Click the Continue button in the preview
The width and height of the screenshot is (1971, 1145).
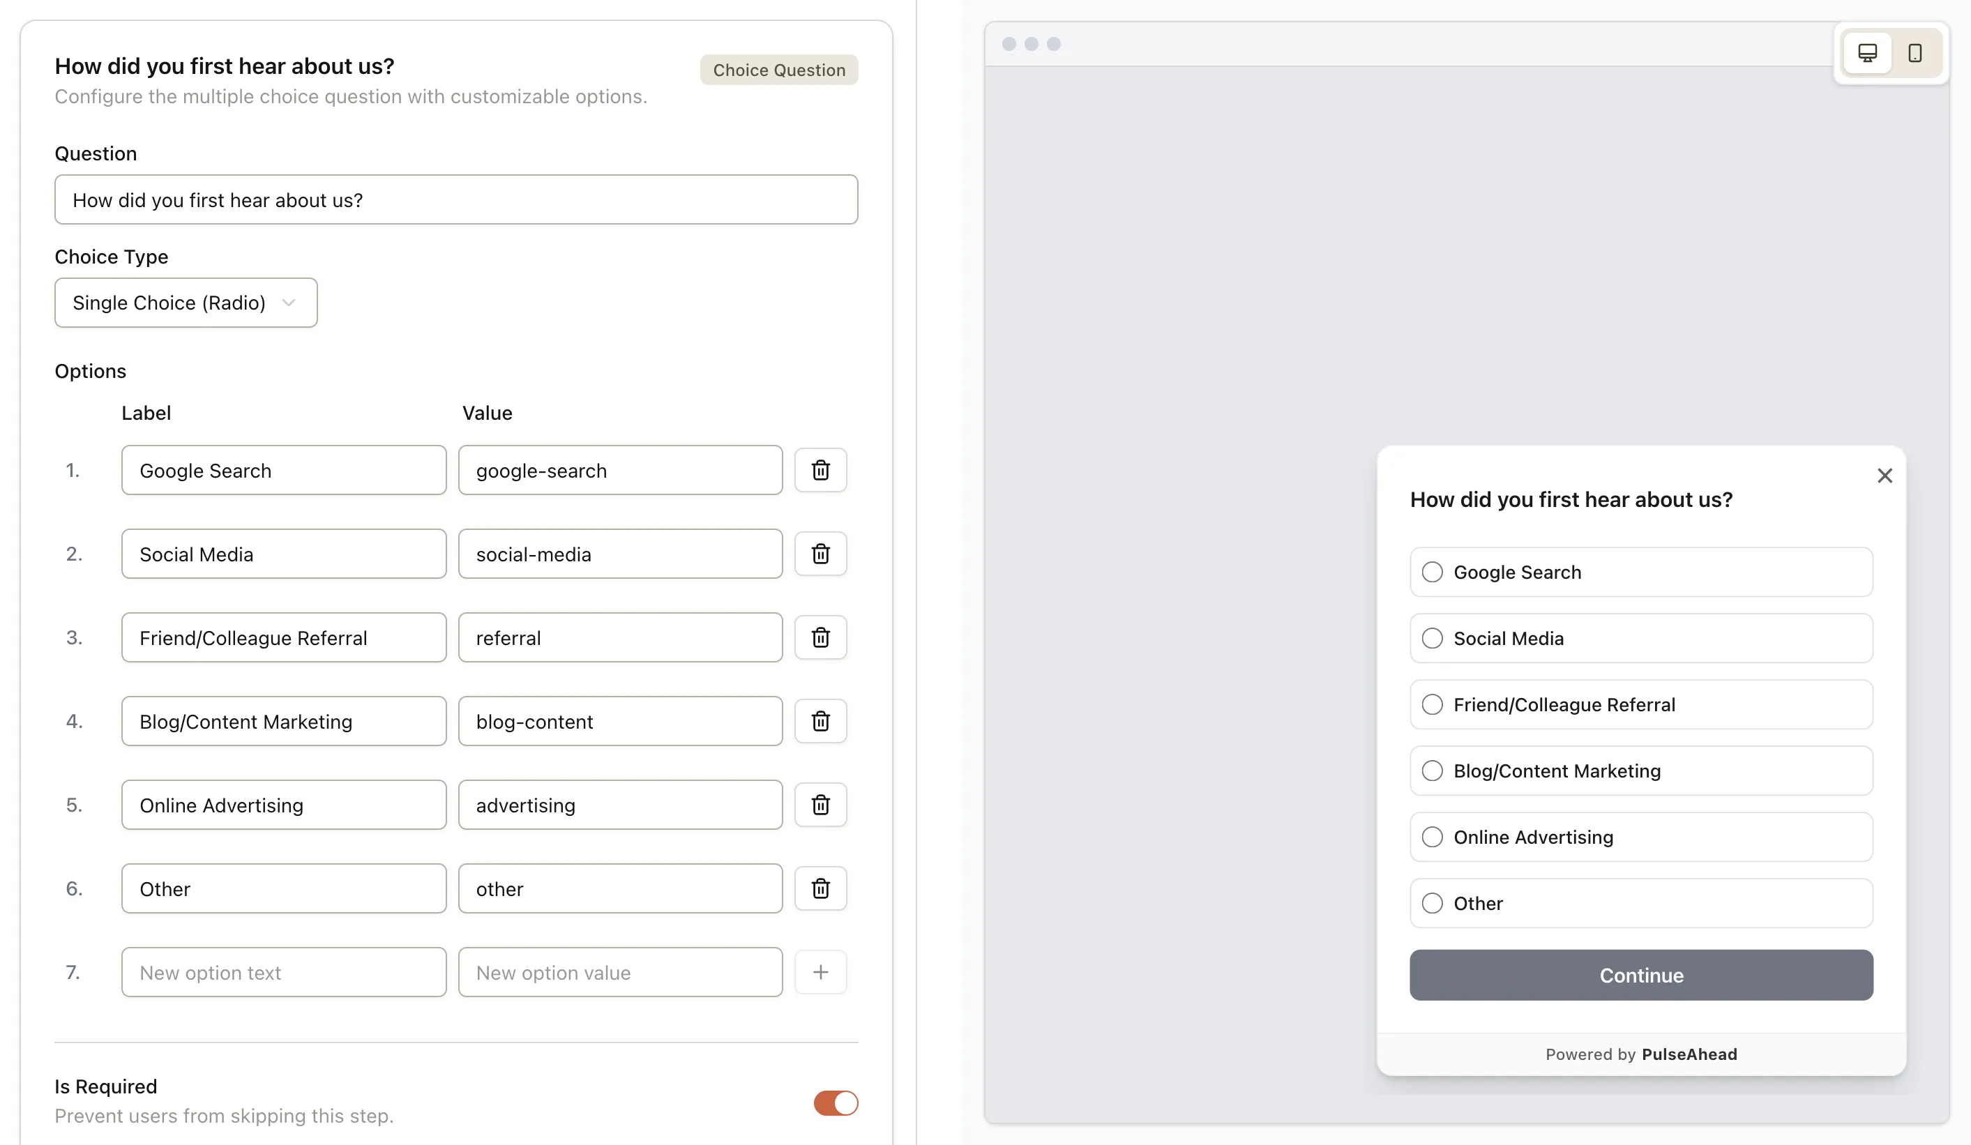pos(1640,974)
